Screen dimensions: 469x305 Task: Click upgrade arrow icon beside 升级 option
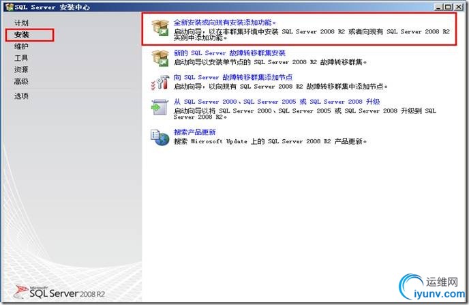(159, 107)
